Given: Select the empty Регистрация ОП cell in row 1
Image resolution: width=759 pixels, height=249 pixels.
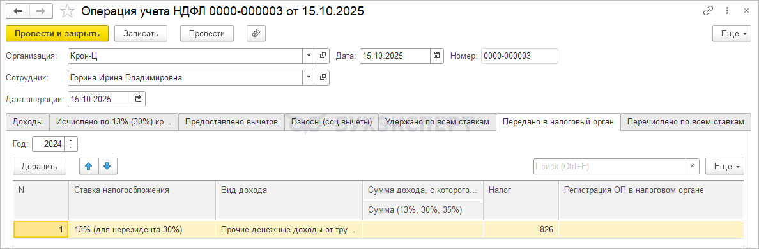Looking at the screenshot, I should point(651,230).
